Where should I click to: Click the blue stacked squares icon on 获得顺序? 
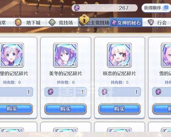[x=166, y=8]
